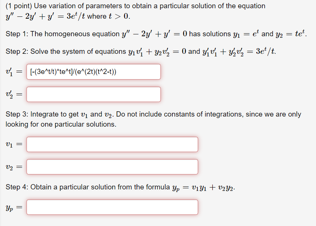Click the yp equals label
Screen dimensions: 316x226
point(12,207)
